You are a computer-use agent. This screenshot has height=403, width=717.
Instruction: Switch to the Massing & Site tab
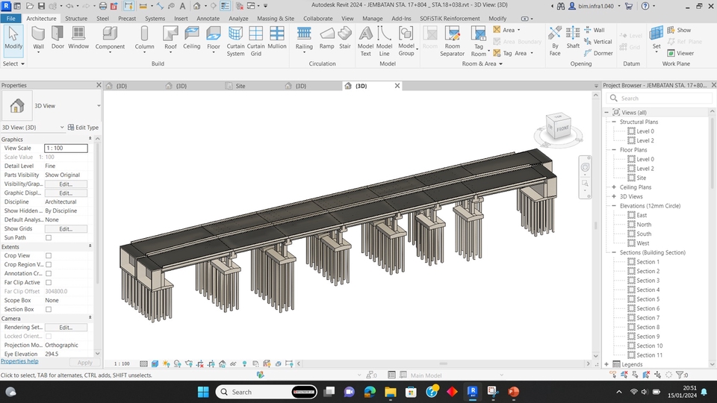tap(276, 18)
